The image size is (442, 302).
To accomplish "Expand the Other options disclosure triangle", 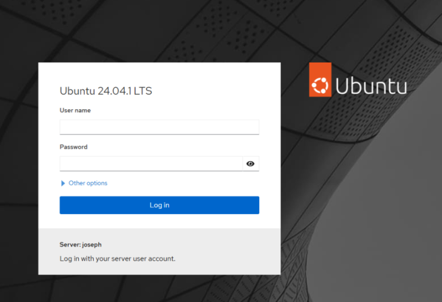I will coord(63,183).
